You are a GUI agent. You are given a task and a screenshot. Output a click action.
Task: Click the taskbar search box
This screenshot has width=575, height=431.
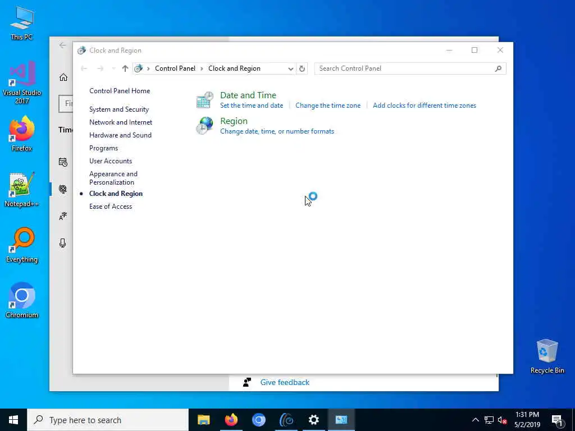108,420
